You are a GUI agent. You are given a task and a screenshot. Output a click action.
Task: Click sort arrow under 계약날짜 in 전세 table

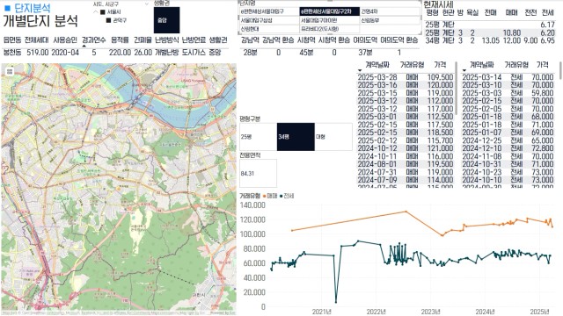pos(464,70)
